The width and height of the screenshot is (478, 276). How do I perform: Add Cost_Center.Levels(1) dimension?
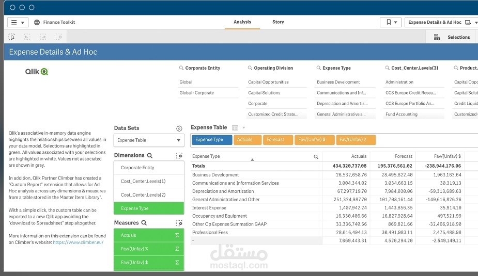pos(149,182)
